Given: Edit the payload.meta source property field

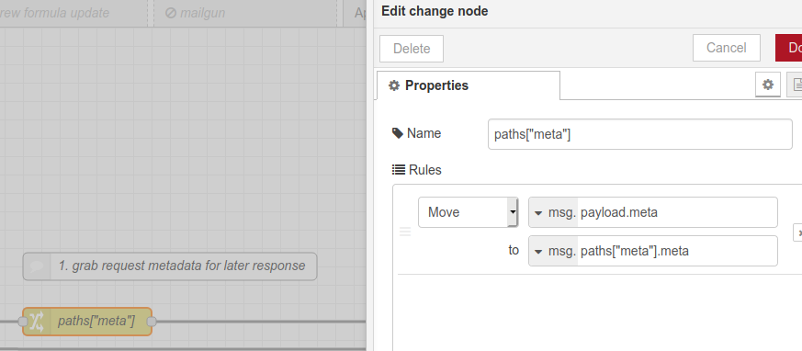Looking at the screenshot, I should tap(677, 212).
